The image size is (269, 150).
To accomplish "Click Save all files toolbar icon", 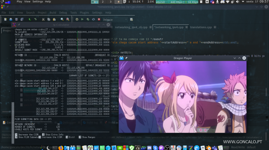I will [x=22, y=19].
